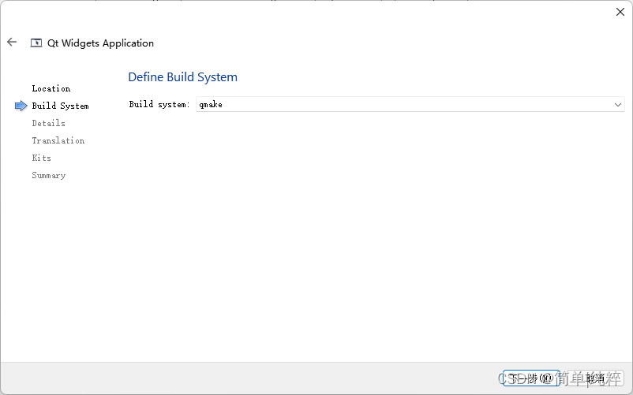Select the Details step
Viewport: 633px width, 395px height.
pos(48,123)
